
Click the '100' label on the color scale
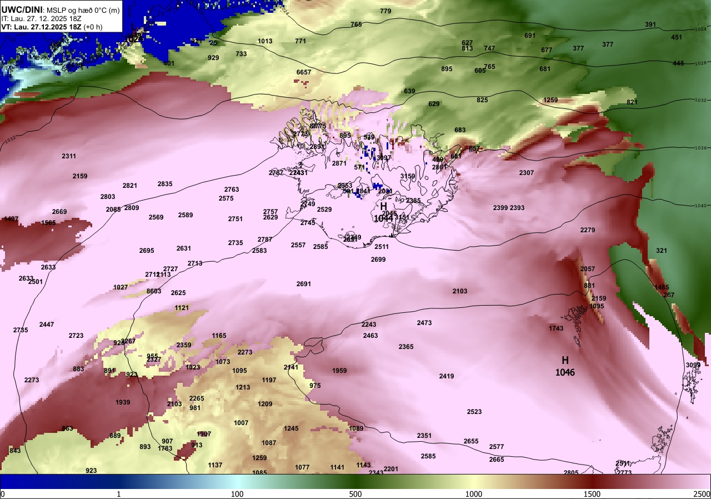coord(237,494)
